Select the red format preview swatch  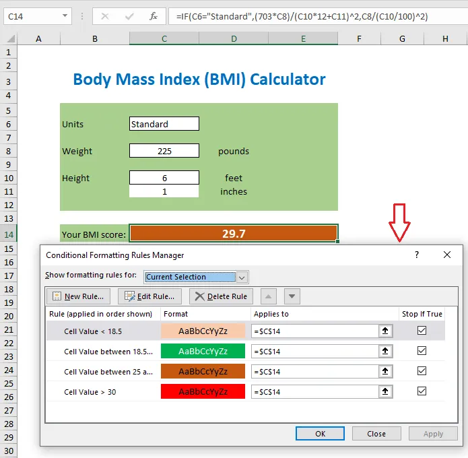pyautogui.click(x=203, y=391)
